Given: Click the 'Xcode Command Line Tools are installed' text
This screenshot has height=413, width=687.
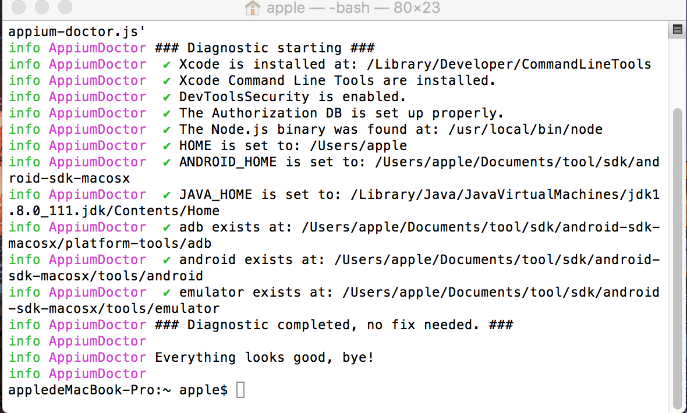Looking at the screenshot, I should coord(337,81).
